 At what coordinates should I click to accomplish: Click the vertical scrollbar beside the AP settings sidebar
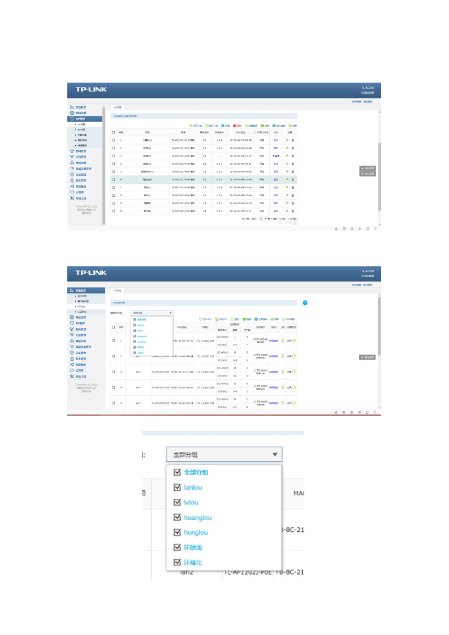click(x=103, y=164)
